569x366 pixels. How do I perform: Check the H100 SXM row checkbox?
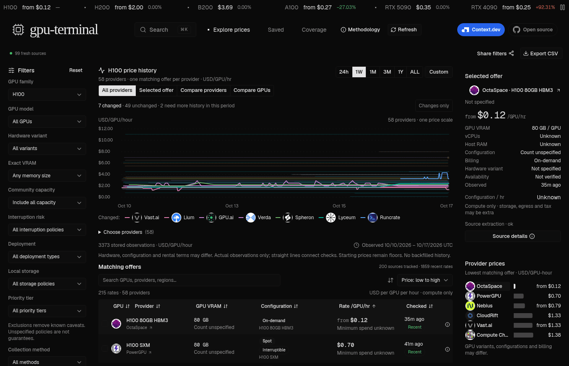point(105,349)
